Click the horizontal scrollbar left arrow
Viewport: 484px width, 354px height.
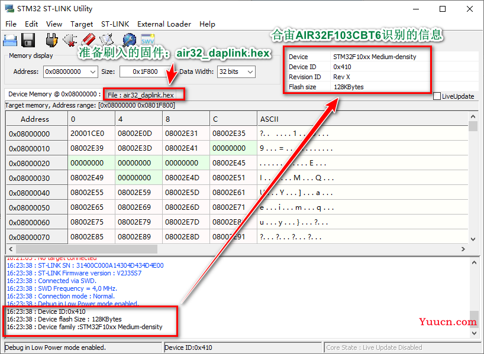[x=11, y=249]
